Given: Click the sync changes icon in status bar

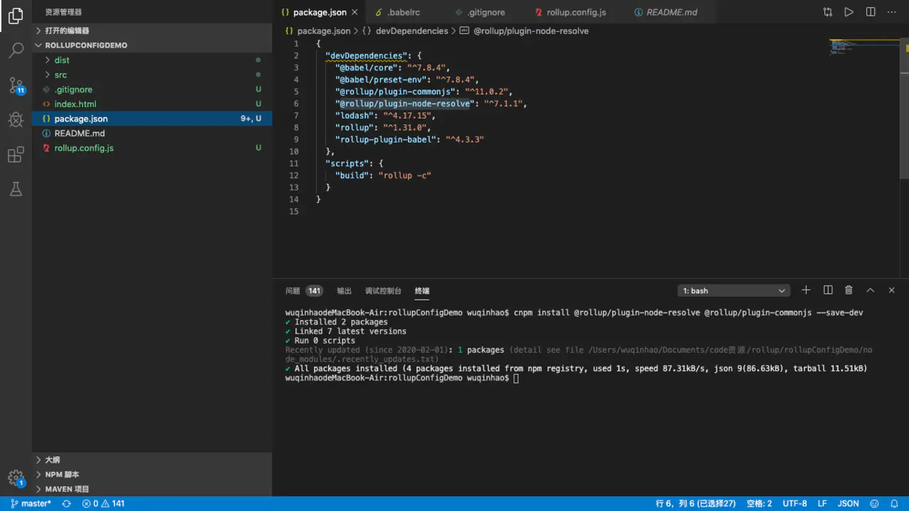Looking at the screenshot, I should (x=67, y=504).
